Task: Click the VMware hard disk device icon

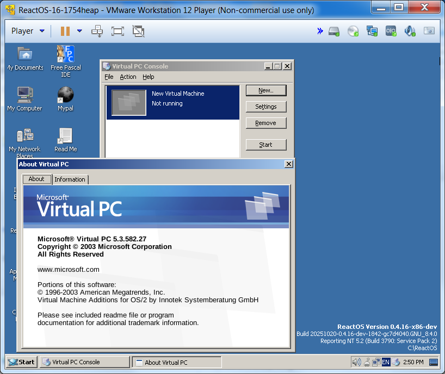Action: (334, 31)
